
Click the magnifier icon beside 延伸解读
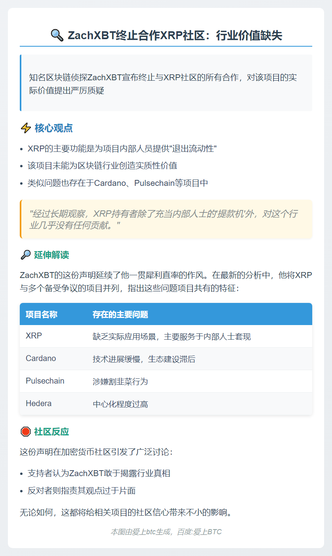pyautogui.click(x=25, y=255)
